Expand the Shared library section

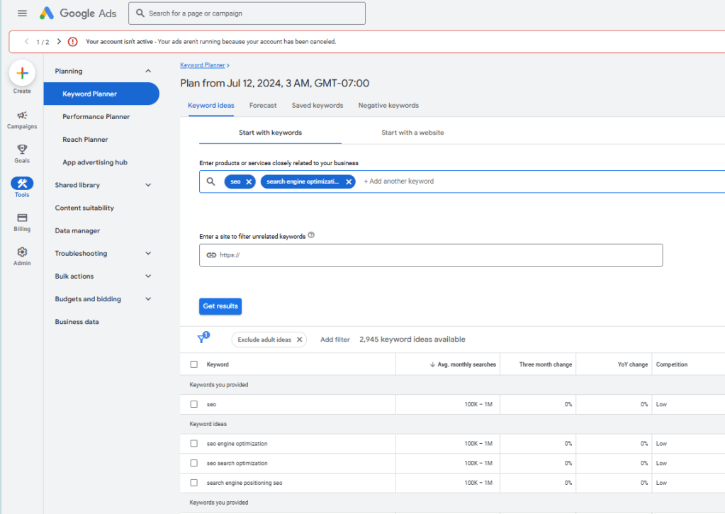coord(148,185)
